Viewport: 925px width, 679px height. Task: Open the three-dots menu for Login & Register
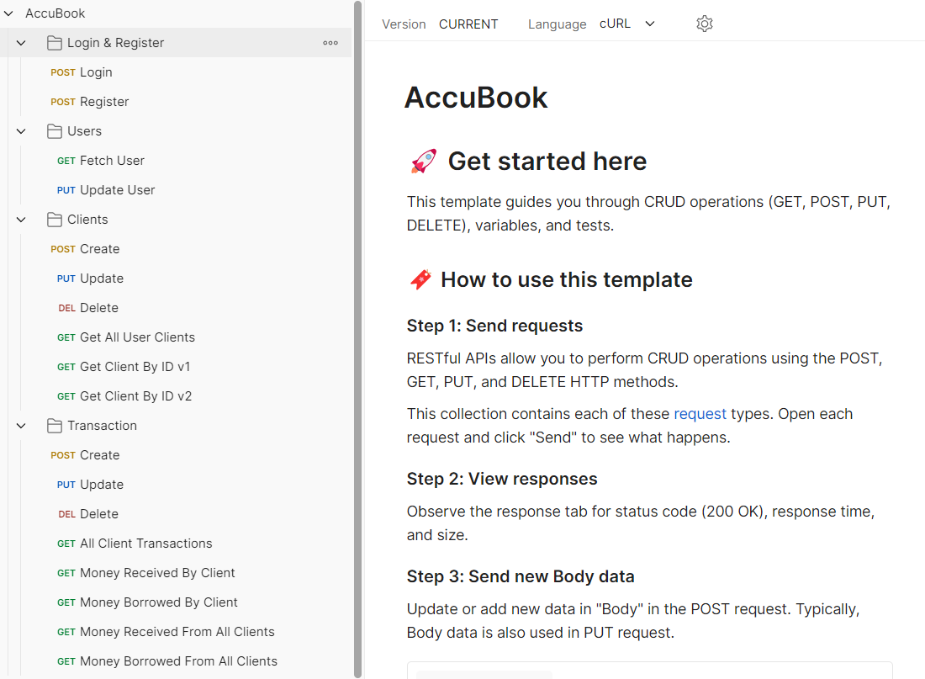330,43
